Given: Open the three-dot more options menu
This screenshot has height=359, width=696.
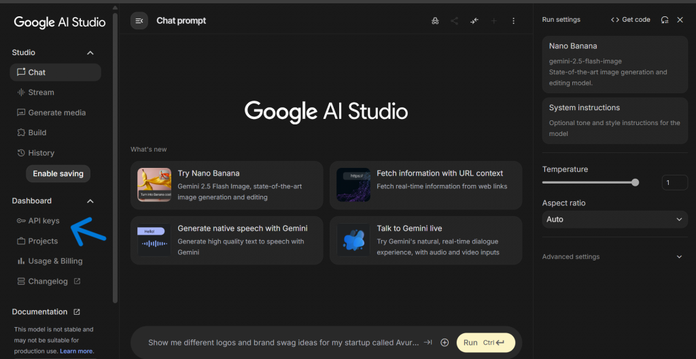Looking at the screenshot, I should [x=514, y=21].
